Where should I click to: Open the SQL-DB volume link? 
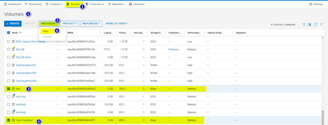[x=20, y=49]
